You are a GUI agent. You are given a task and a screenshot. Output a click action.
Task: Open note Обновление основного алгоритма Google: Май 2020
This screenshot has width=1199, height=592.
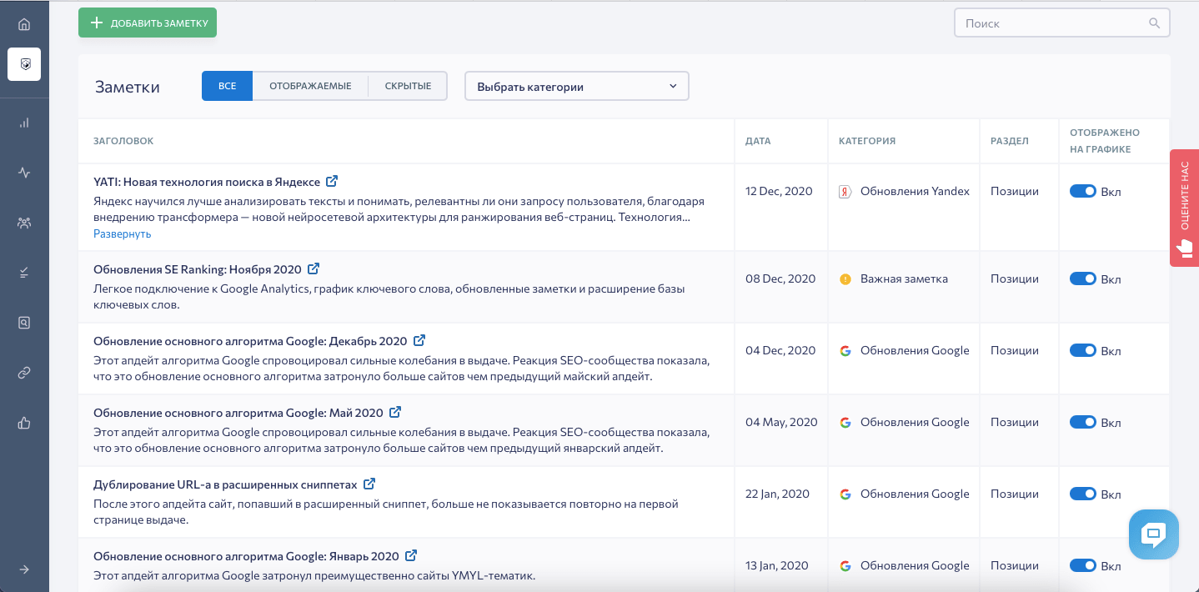click(238, 413)
